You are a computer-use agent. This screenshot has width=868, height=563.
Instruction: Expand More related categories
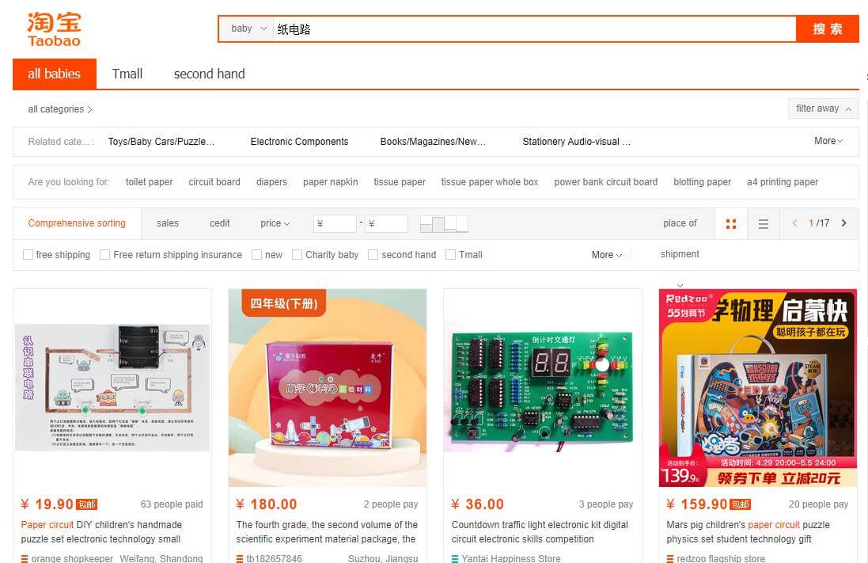pos(828,141)
